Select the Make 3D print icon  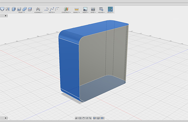tap(93, 9)
